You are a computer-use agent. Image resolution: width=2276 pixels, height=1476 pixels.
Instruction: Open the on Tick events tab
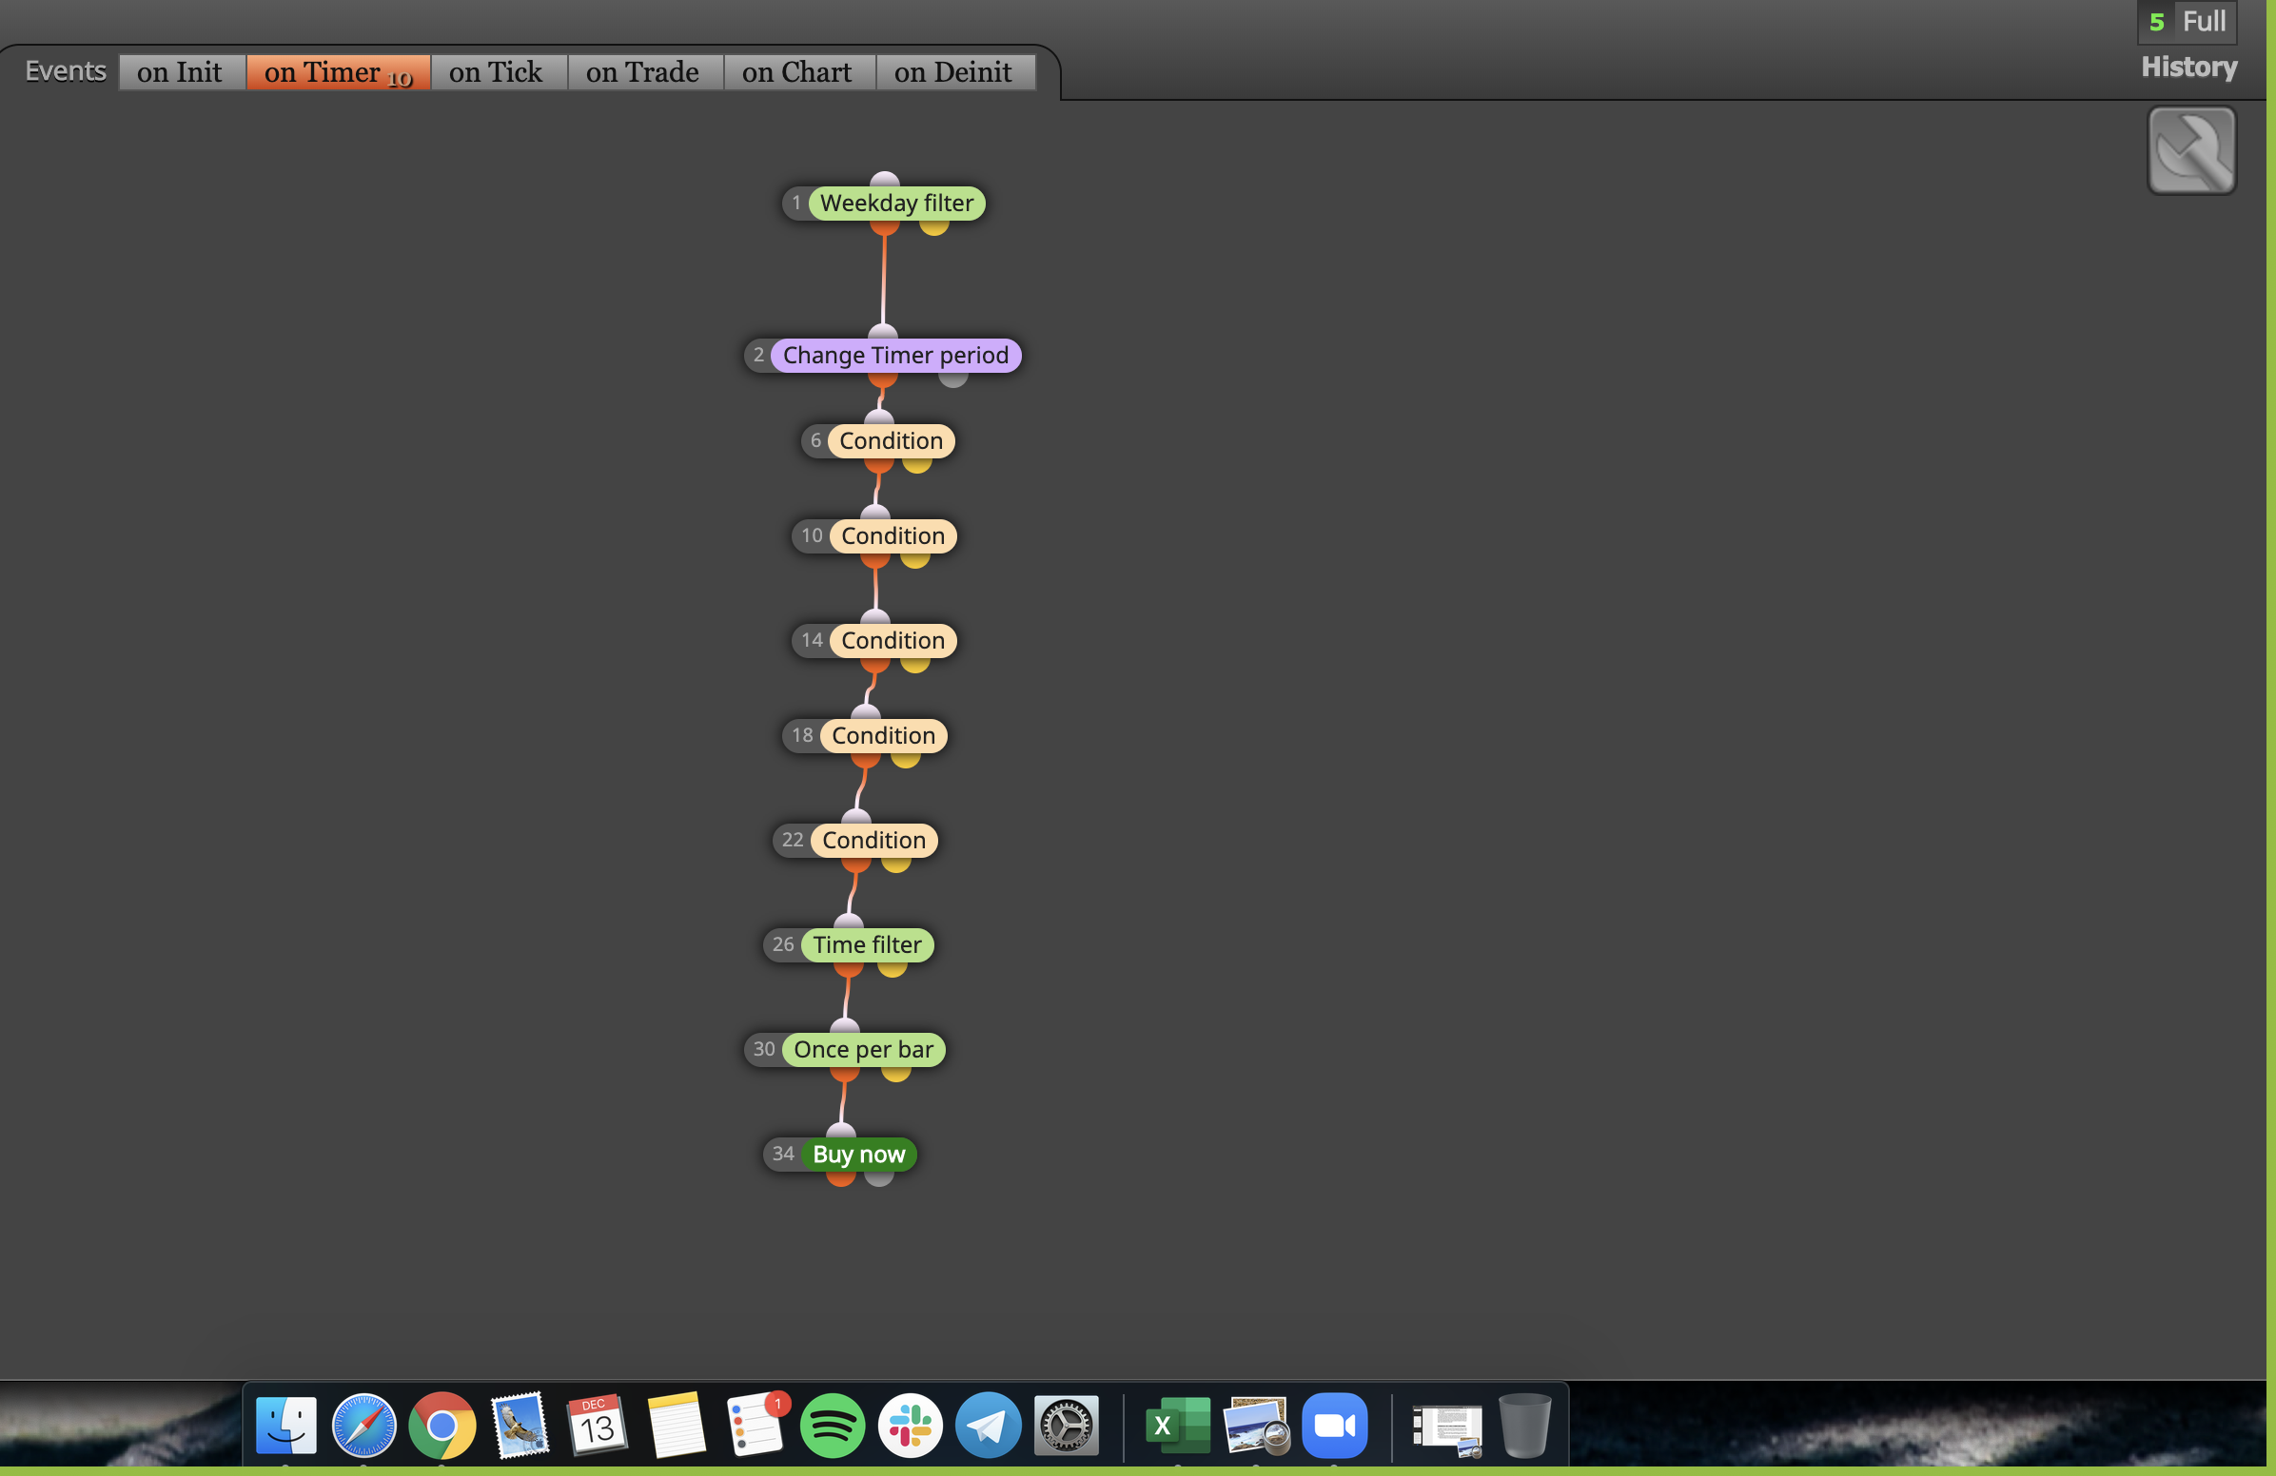click(x=497, y=71)
